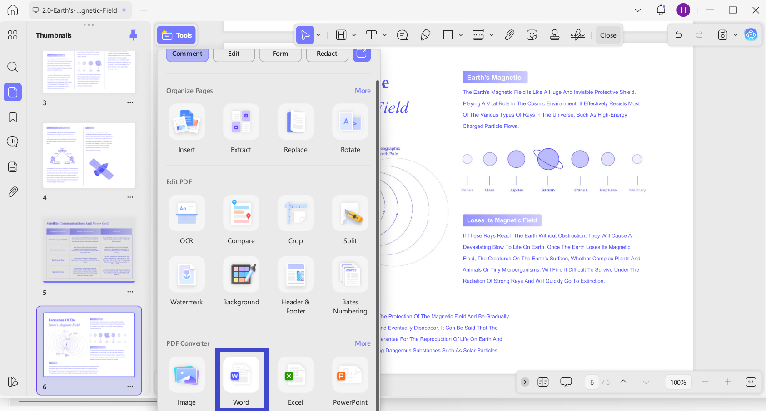Click More next to Organize Pages

click(363, 91)
